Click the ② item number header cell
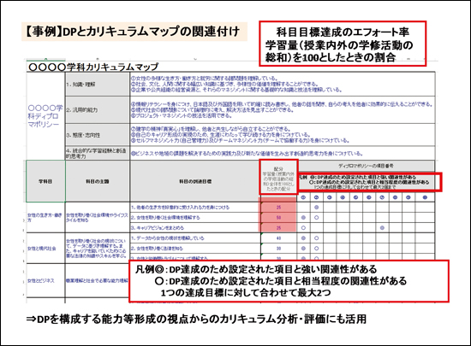The image size is (471, 346). pyautogui.click(x=316, y=197)
